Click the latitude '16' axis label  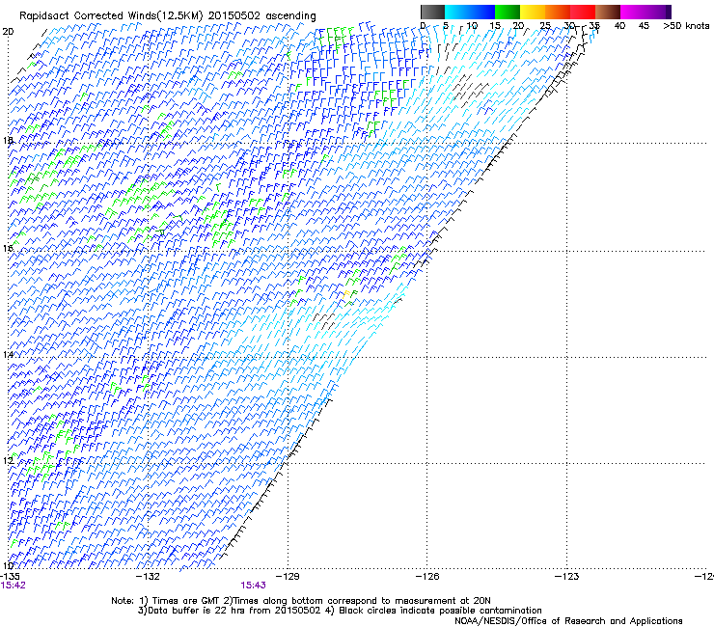[x=8, y=248]
